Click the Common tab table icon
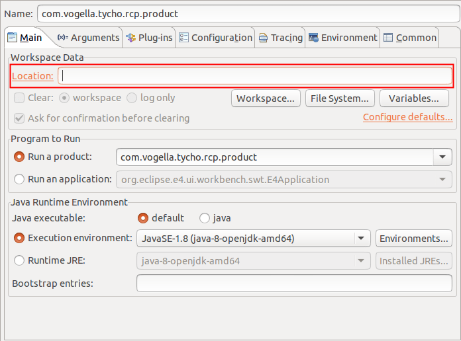Viewport: 461px width, 341px height. (388, 38)
